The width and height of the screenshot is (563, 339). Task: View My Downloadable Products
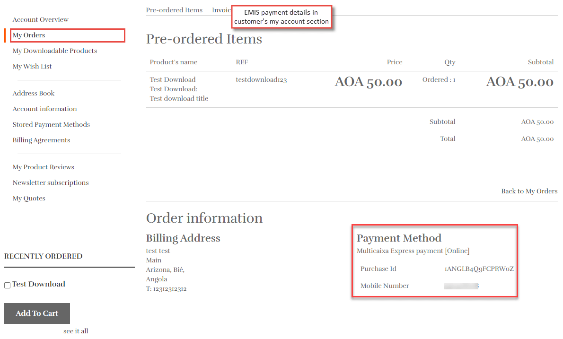(54, 51)
